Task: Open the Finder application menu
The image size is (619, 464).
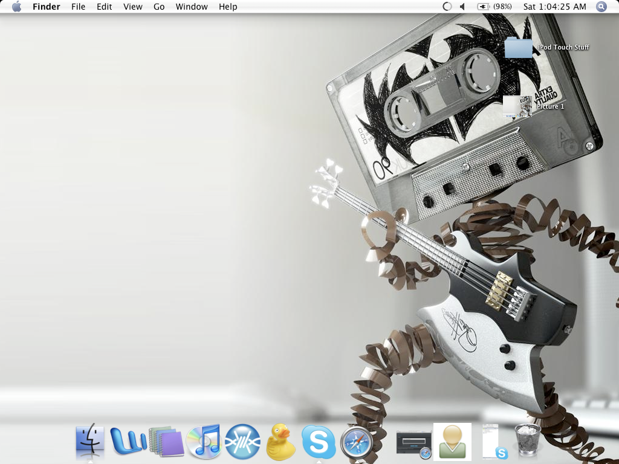Action: pos(46,7)
